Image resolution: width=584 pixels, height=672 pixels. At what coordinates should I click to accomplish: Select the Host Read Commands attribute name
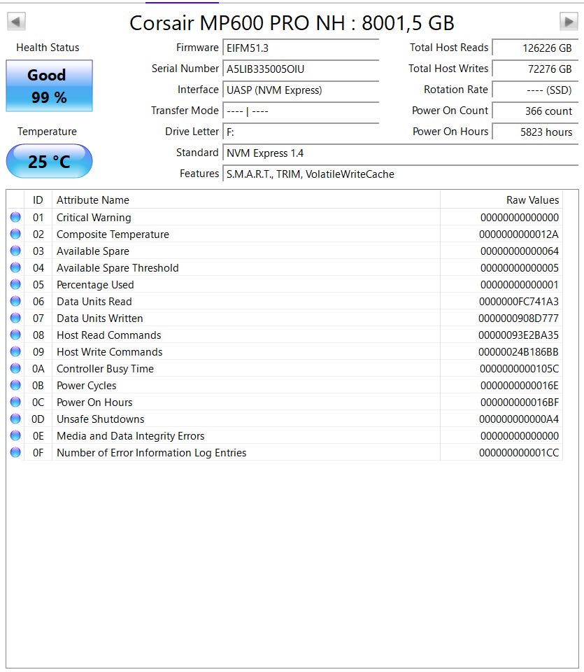click(108, 335)
